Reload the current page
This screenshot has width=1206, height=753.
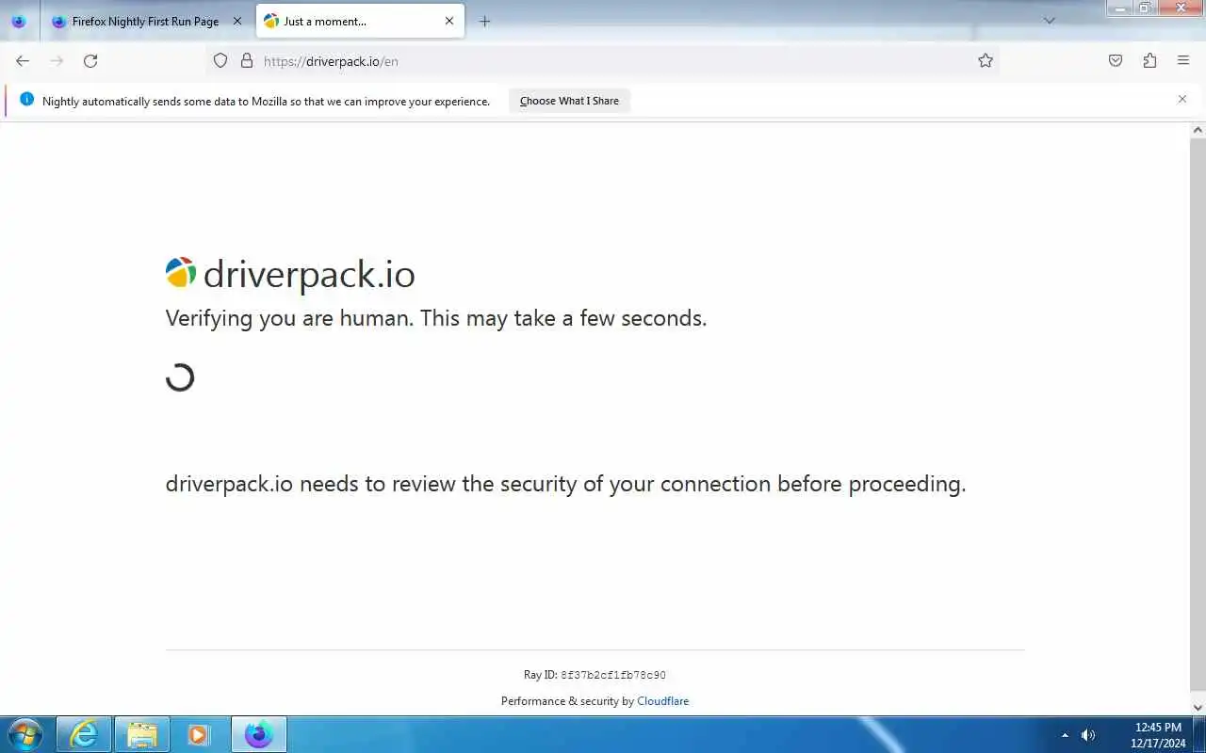coord(90,61)
